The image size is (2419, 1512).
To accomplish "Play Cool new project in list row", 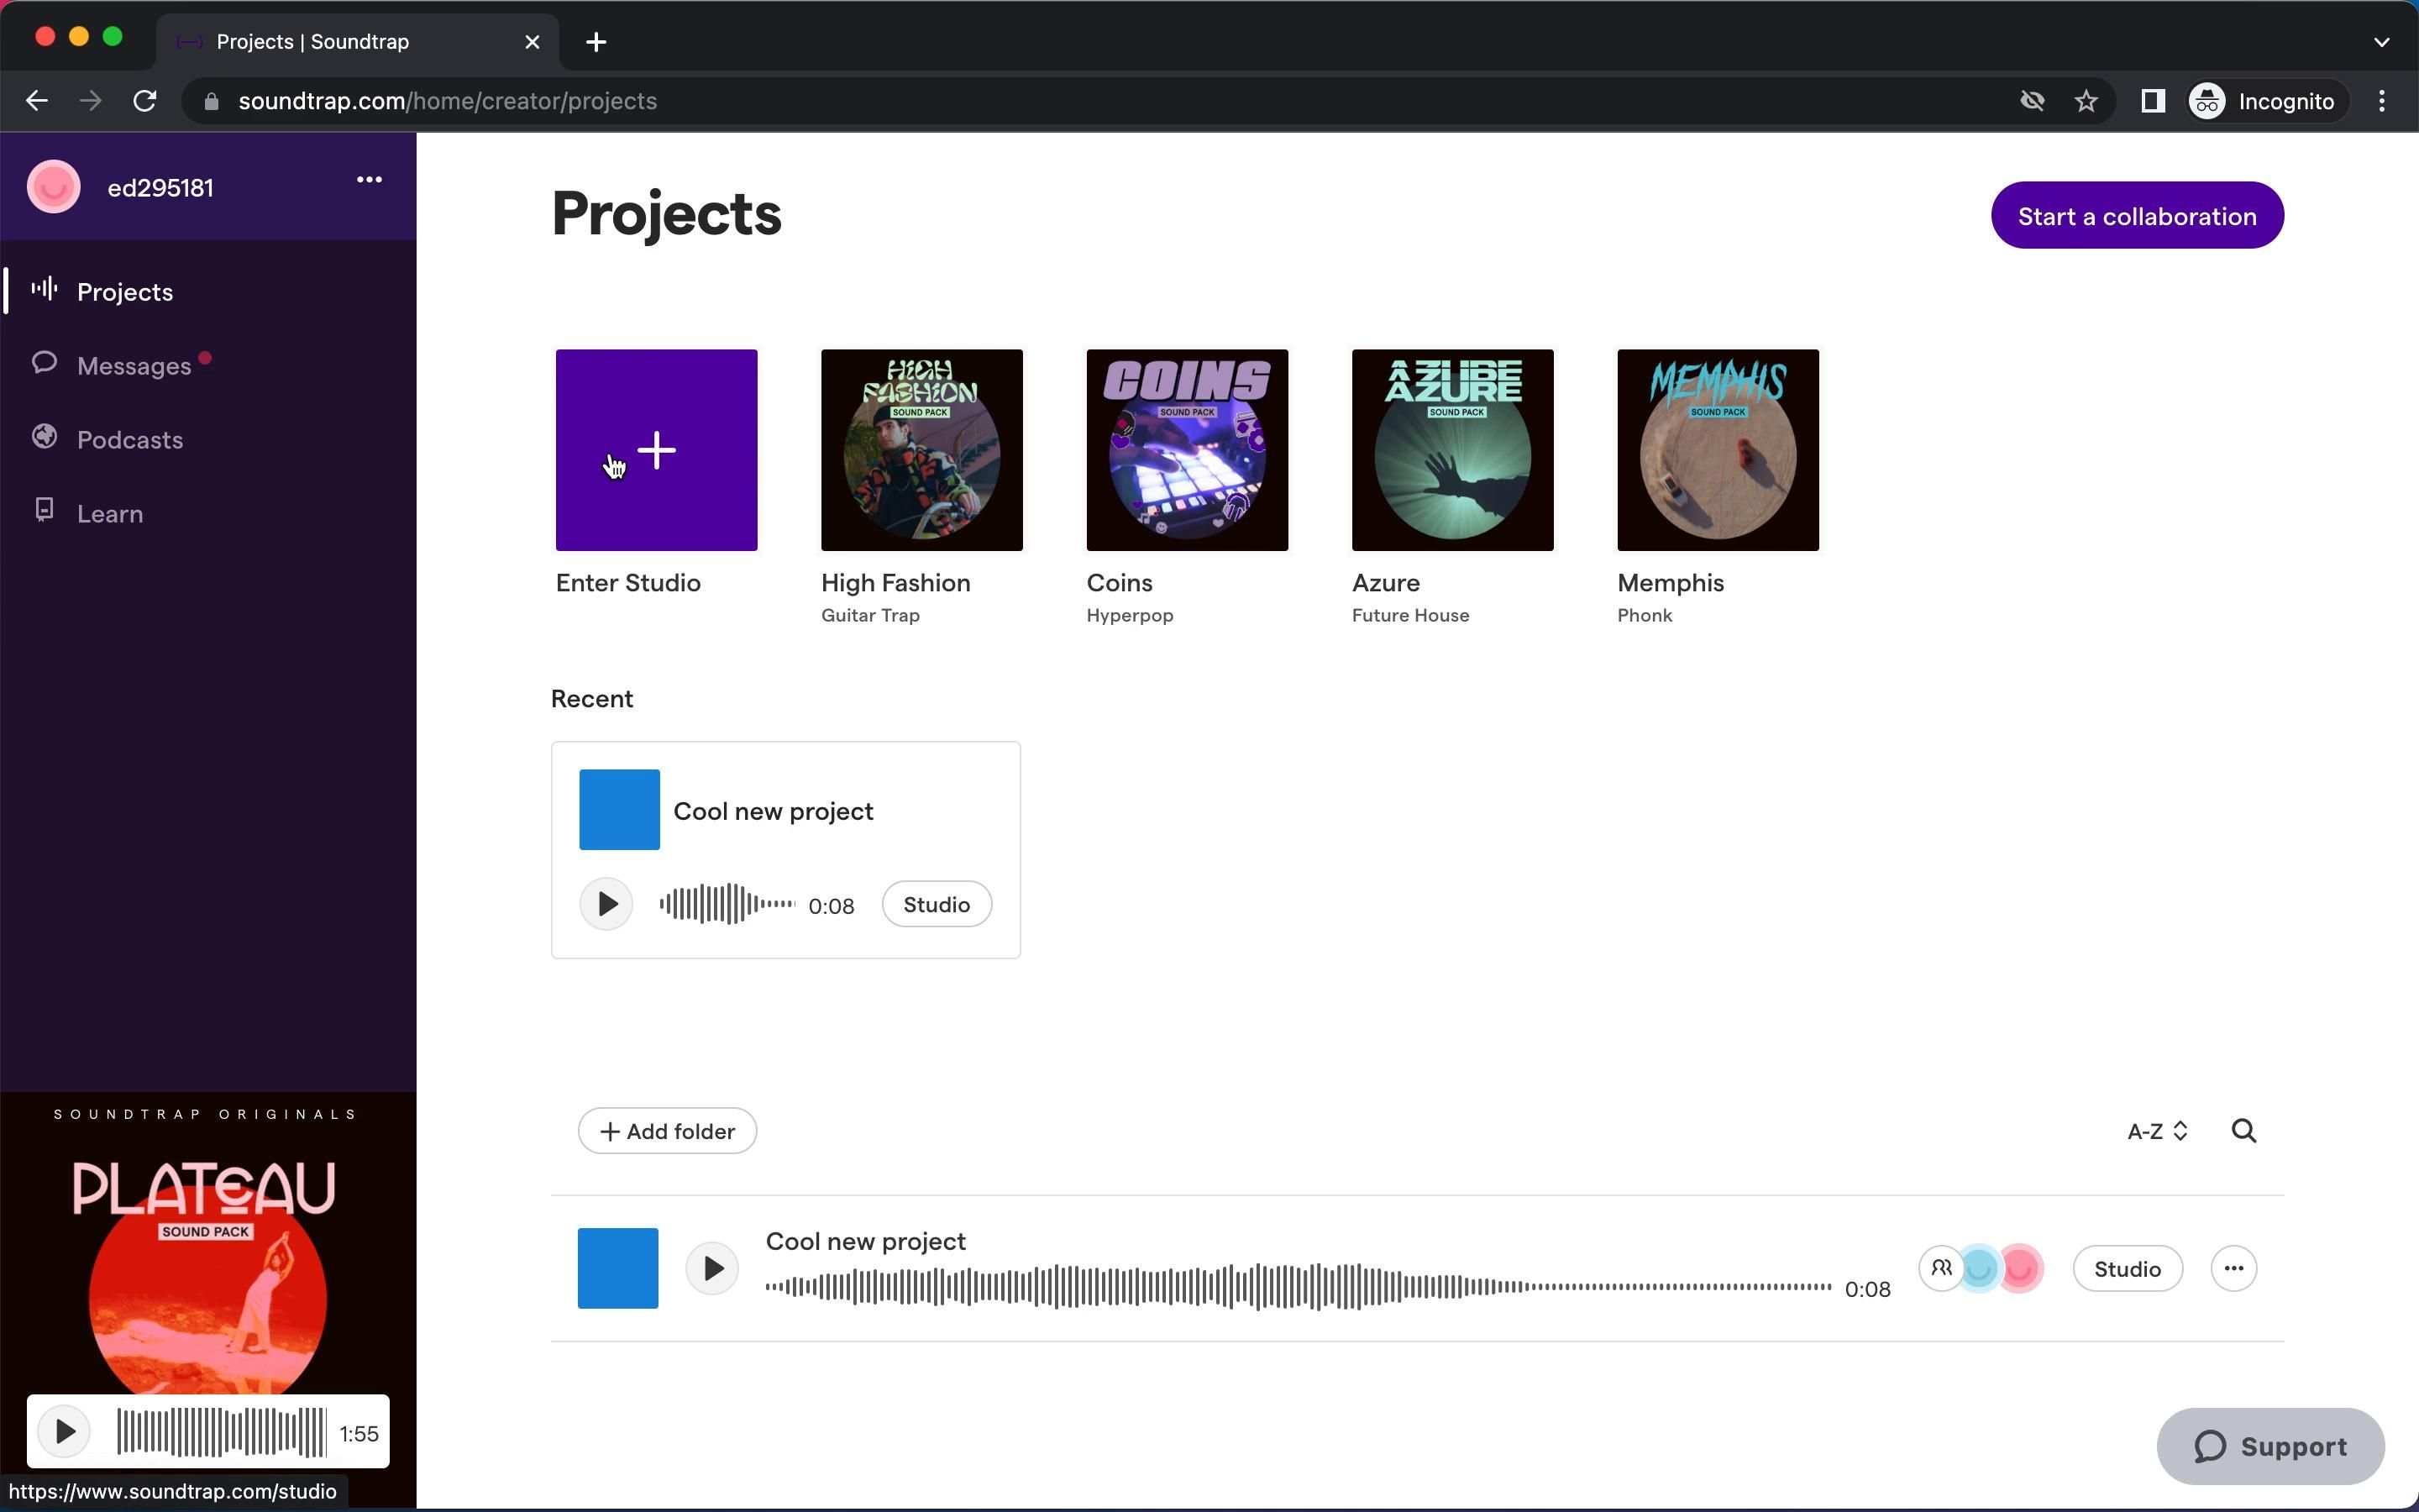I will pyautogui.click(x=711, y=1268).
